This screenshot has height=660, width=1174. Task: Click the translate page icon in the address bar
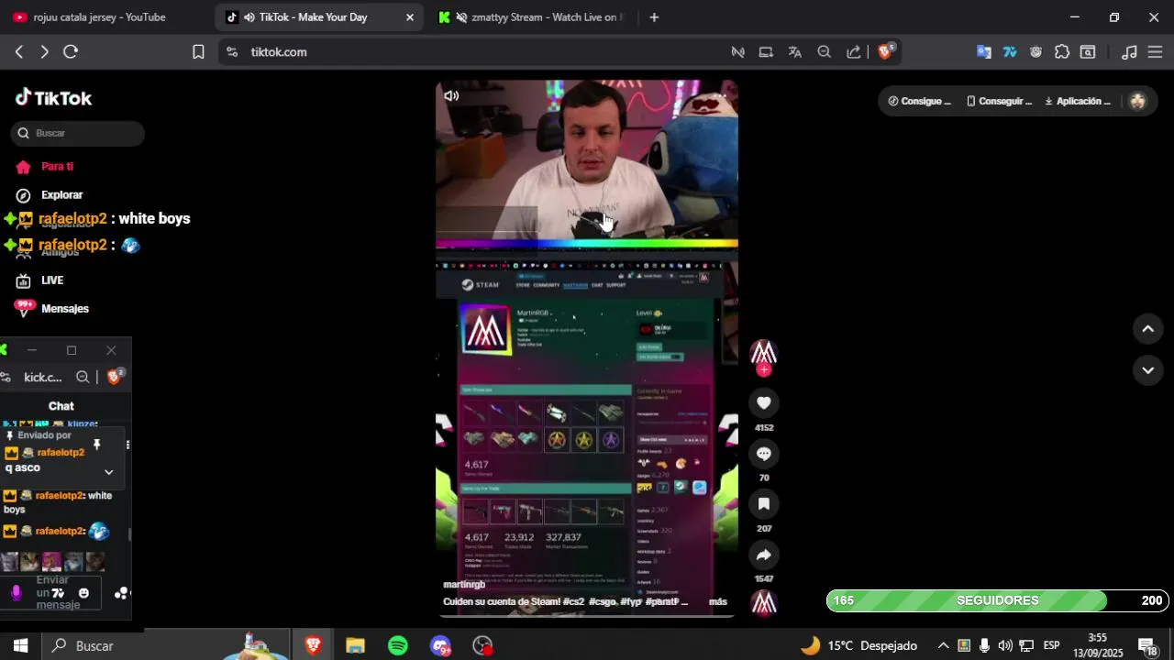(795, 52)
